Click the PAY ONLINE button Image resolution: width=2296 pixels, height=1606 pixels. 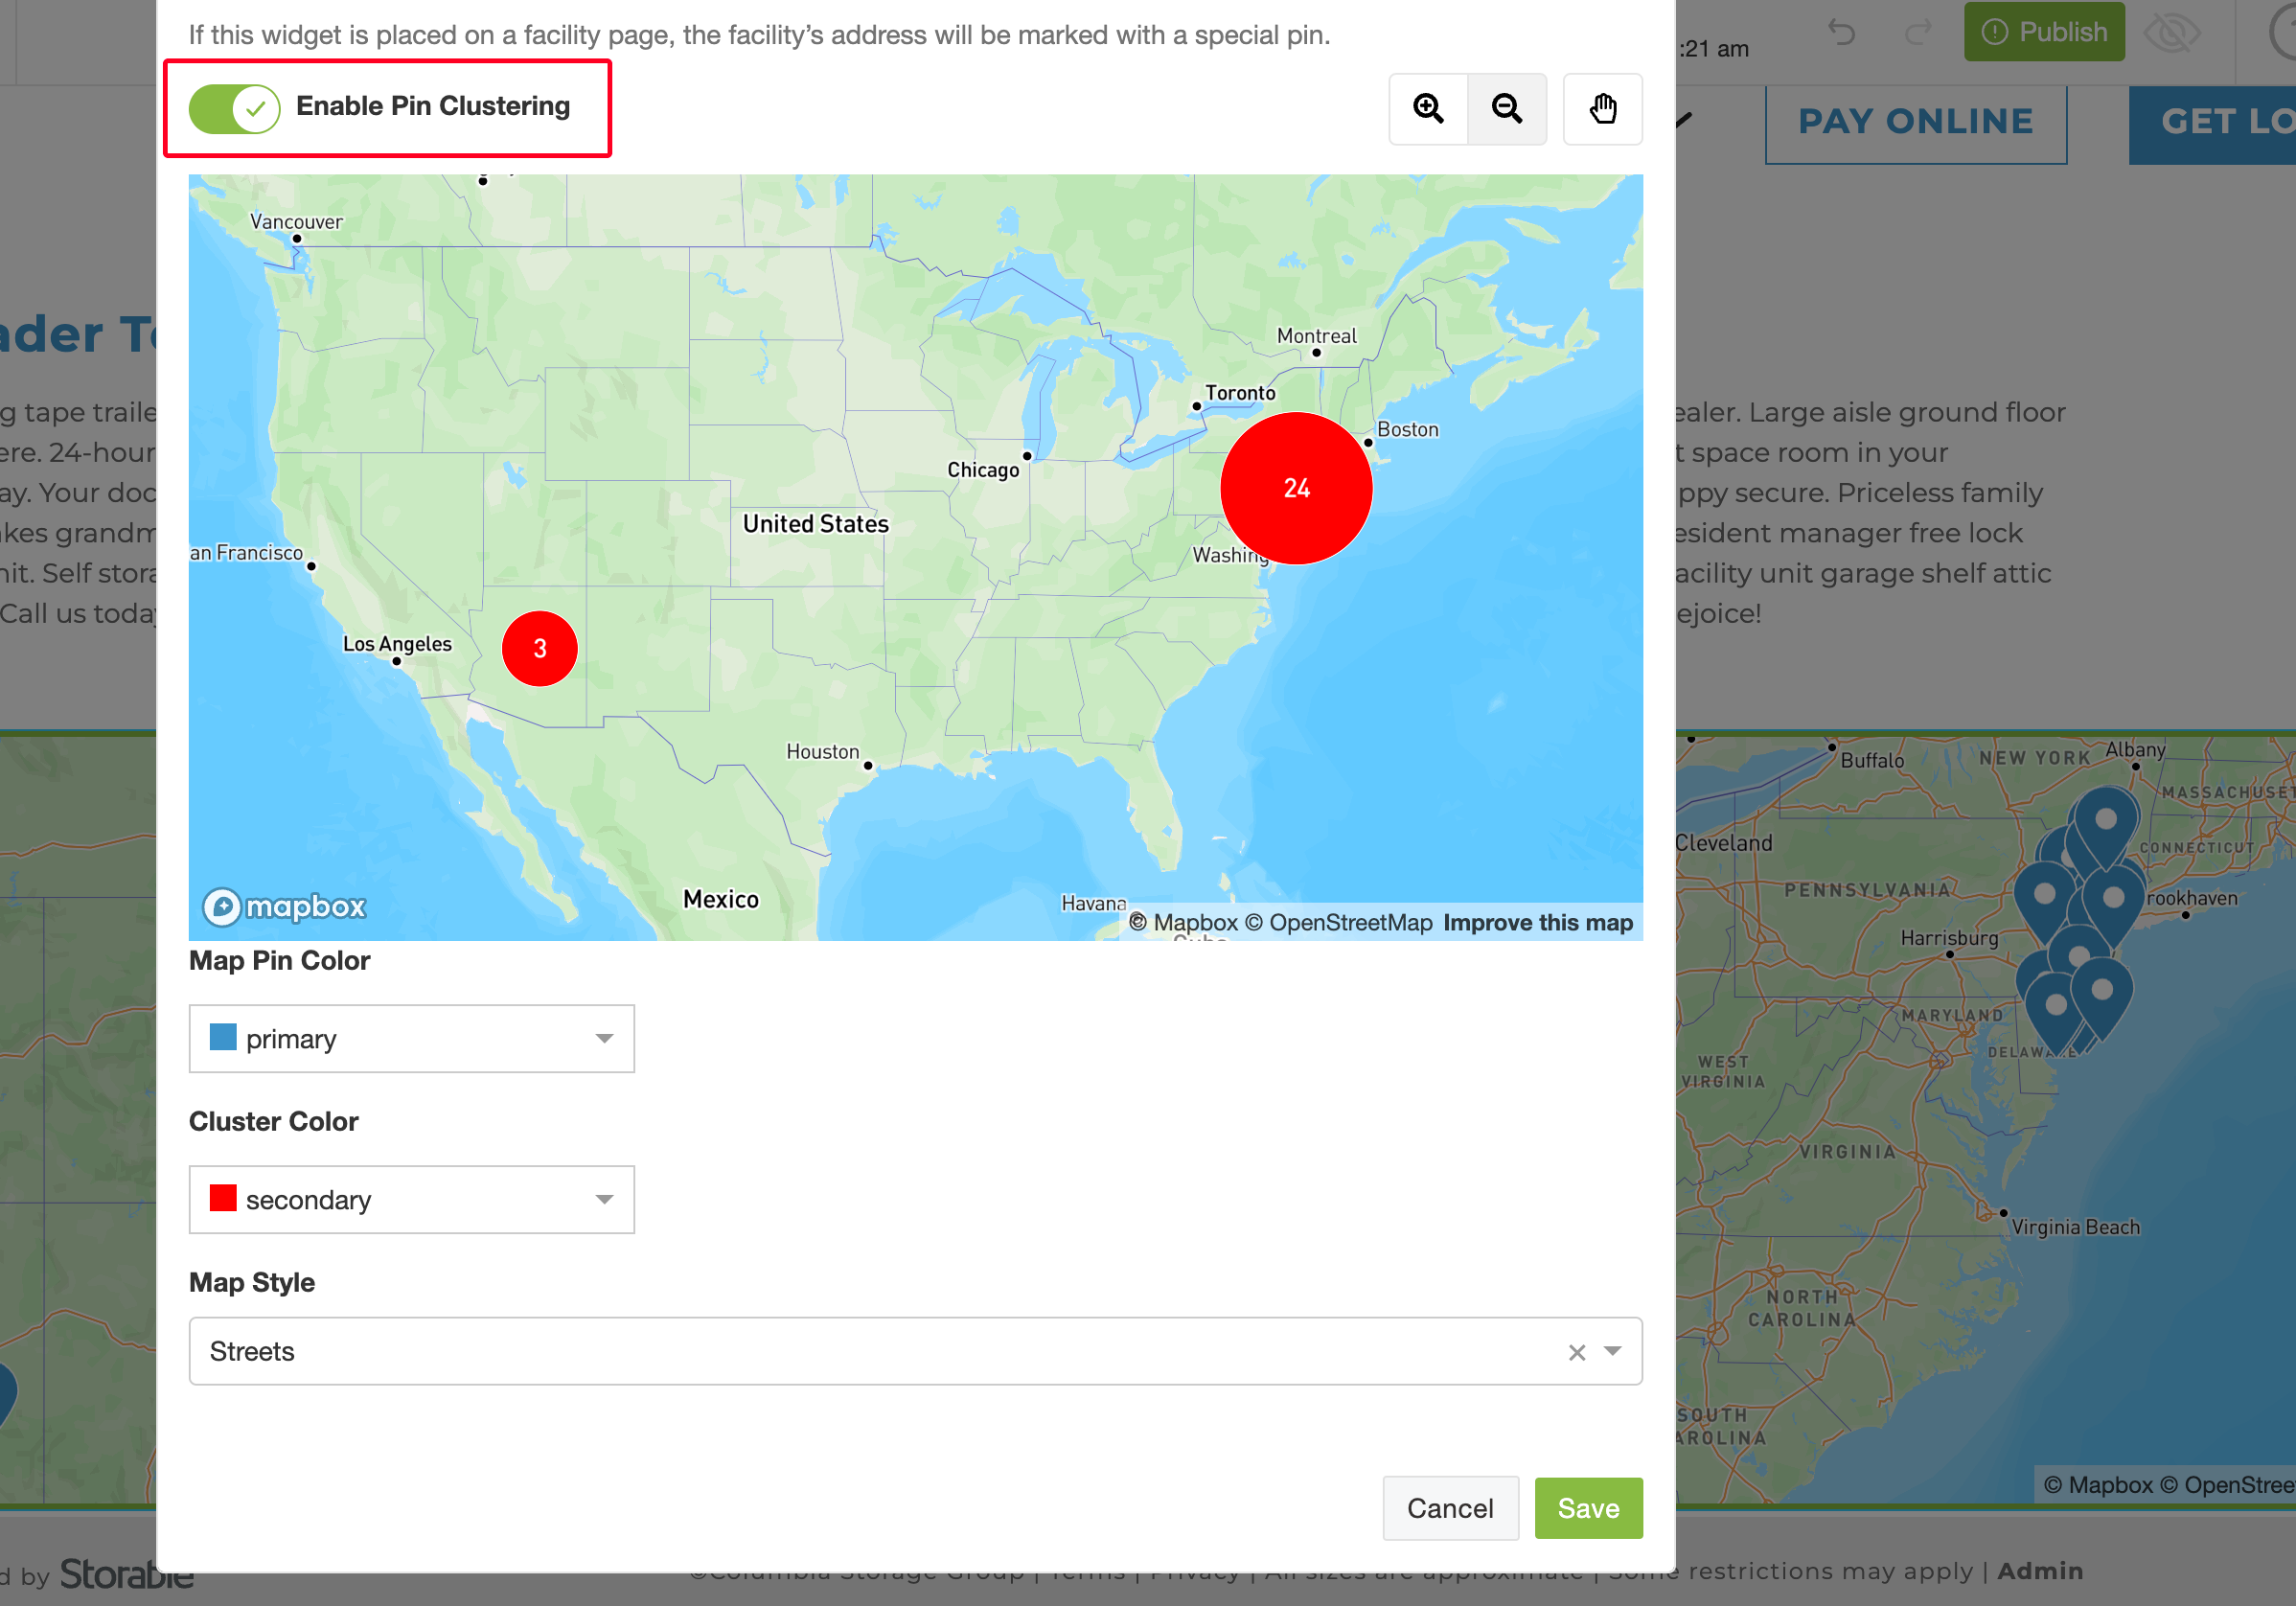pyautogui.click(x=1915, y=122)
